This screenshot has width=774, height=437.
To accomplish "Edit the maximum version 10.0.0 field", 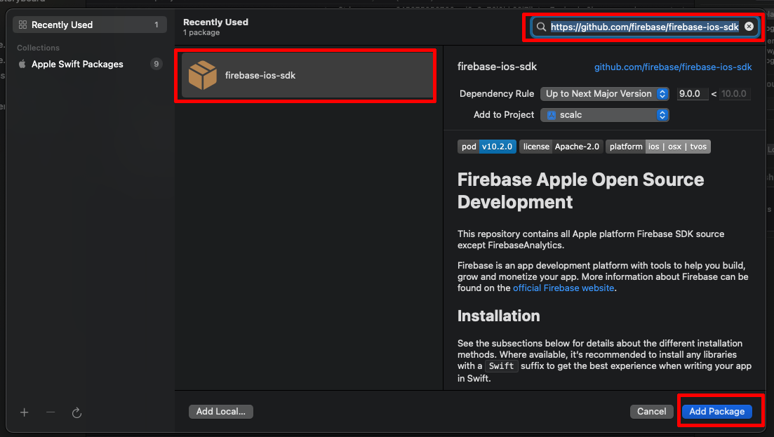I will [735, 94].
